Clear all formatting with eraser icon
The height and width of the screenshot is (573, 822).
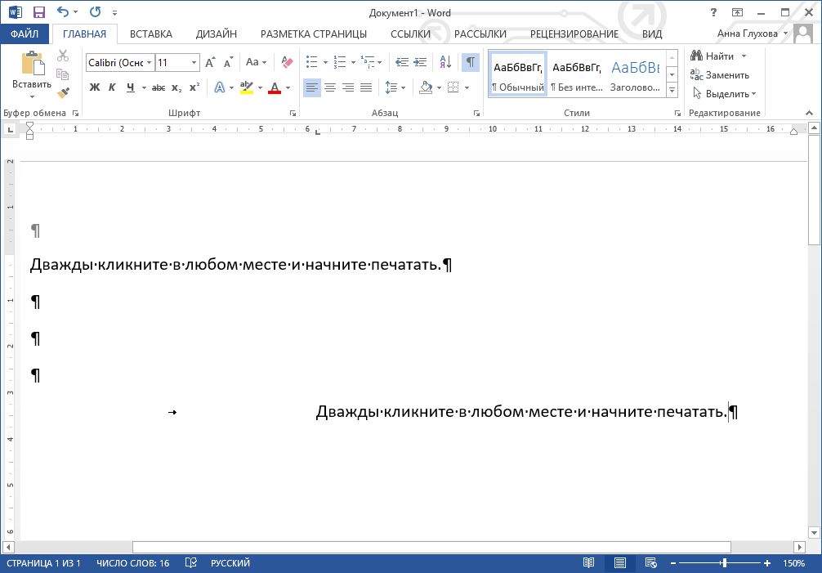[287, 62]
